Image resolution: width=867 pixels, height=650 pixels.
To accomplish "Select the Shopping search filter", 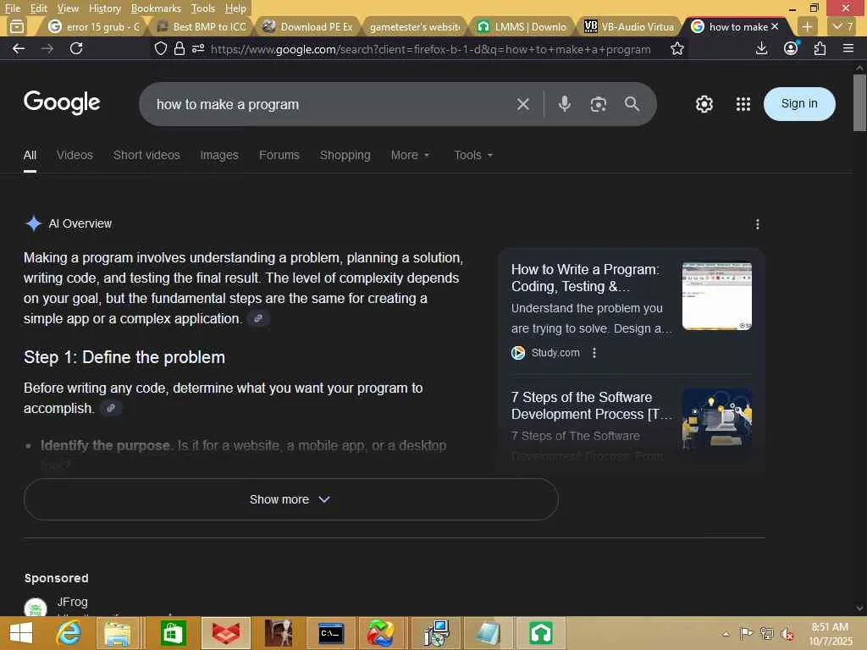I will [345, 156].
